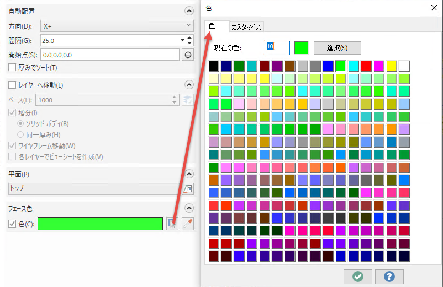Switch to the カスタマイズ tab
Screen dimensions: 443x287
(246, 27)
